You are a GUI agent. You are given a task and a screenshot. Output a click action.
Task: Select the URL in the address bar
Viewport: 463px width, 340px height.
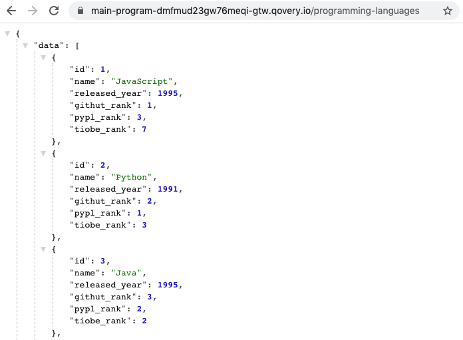click(255, 11)
